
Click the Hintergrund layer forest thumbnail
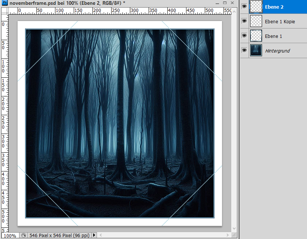(256, 51)
